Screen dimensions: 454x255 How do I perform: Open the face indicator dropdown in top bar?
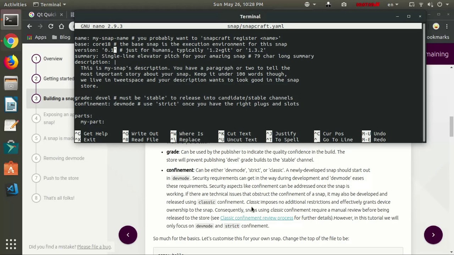(x=310, y=4)
